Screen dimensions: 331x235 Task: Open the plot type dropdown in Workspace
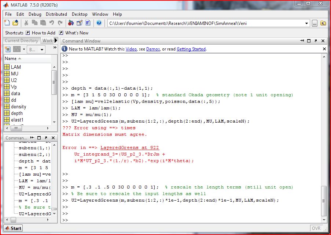pyautogui.click(x=24, y=49)
